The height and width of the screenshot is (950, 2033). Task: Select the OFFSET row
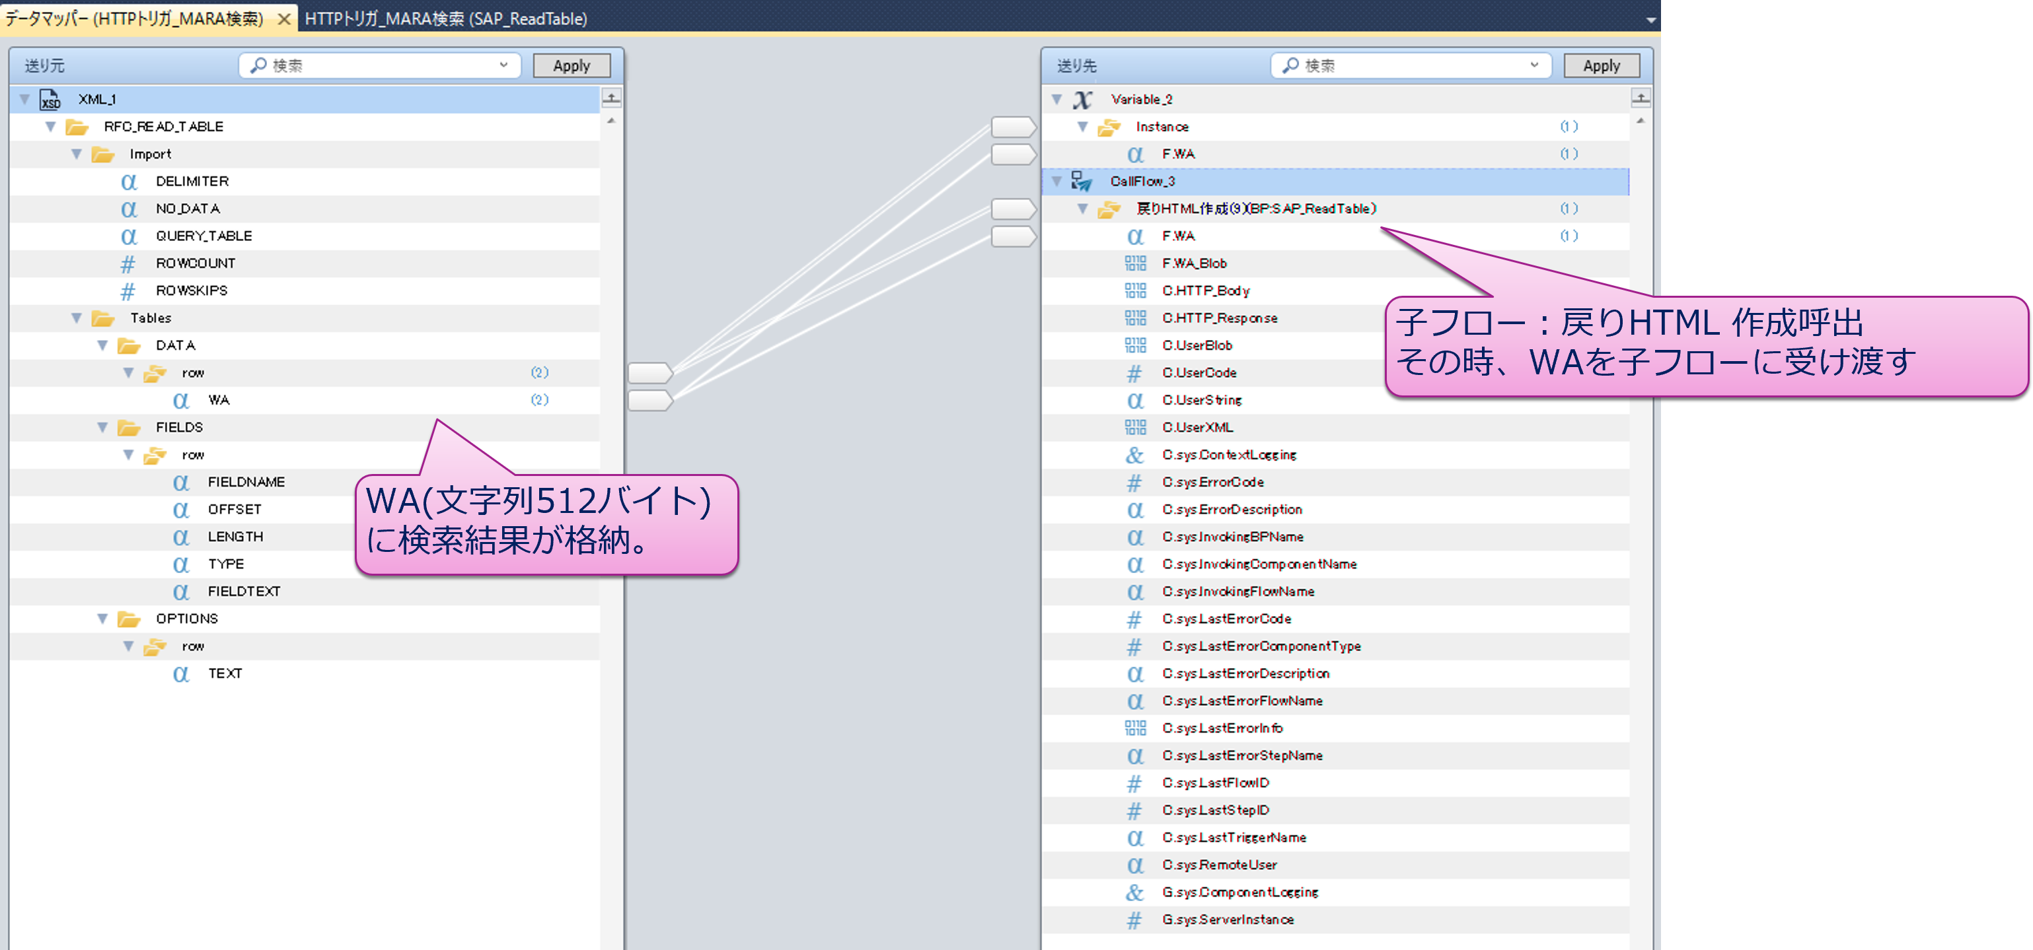305,509
